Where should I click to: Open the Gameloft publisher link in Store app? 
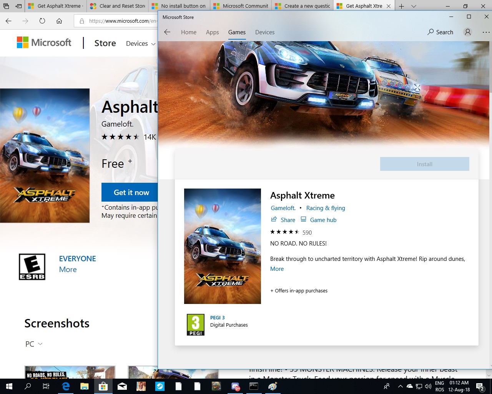[x=283, y=208]
